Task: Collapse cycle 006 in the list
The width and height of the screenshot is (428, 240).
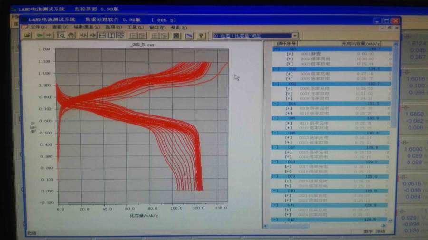Action: [275, 133]
